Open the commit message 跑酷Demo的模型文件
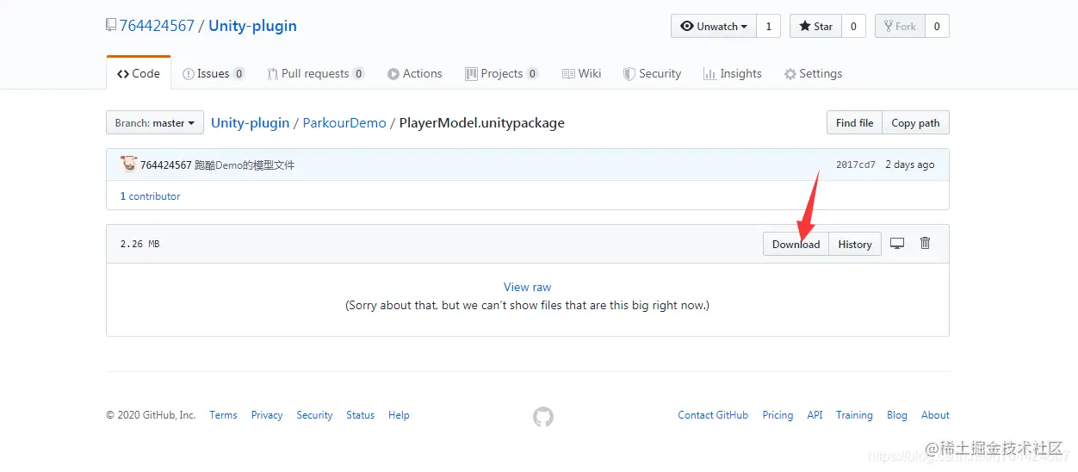The width and height of the screenshot is (1078, 472). click(x=245, y=165)
